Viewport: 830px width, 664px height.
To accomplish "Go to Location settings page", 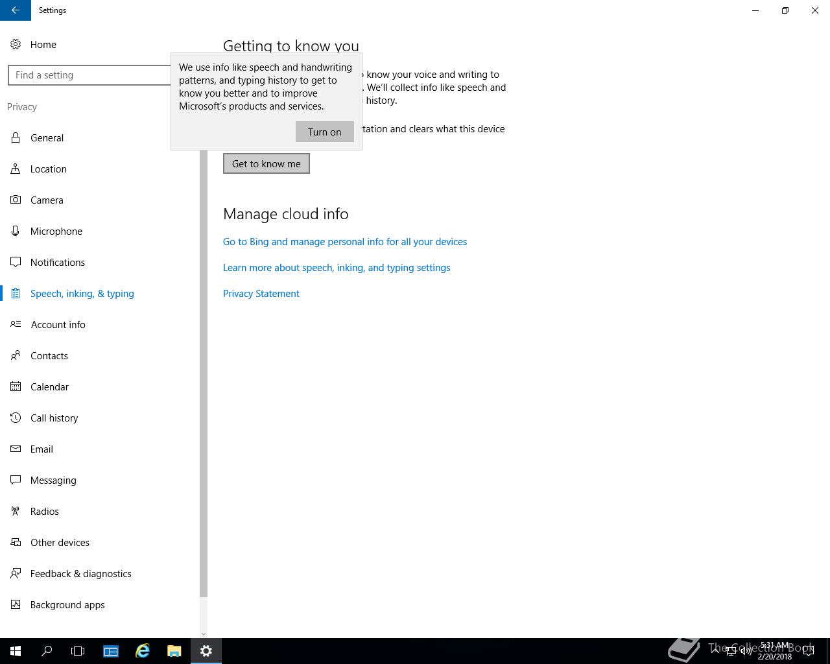I will click(101, 169).
